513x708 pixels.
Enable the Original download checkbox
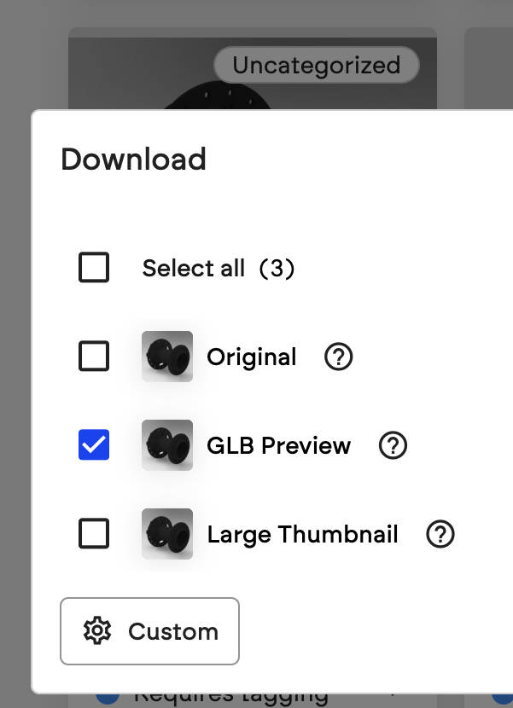(94, 356)
